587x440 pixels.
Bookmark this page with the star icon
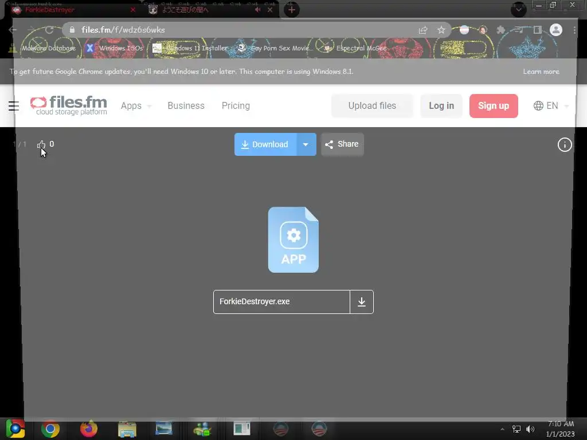coord(441,30)
